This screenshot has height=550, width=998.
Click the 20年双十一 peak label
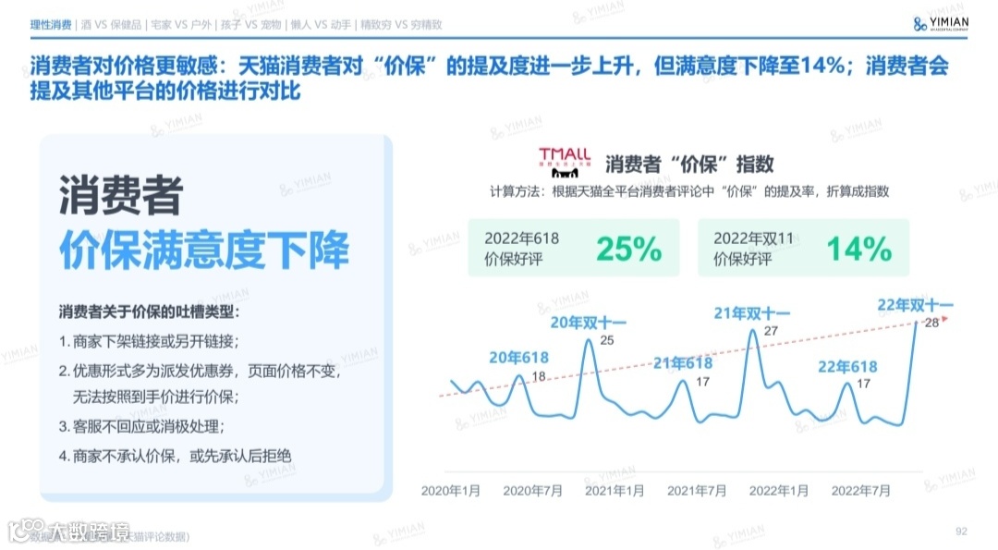pos(588,323)
